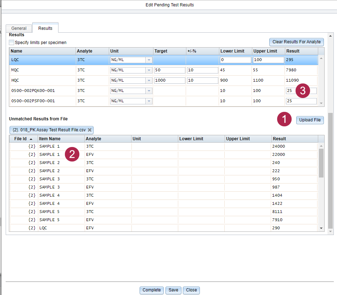The width and height of the screenshot is (337, 295).
Task: Click the HQC result value 11090
Action: pyautogui.click(x=292, y=80)
